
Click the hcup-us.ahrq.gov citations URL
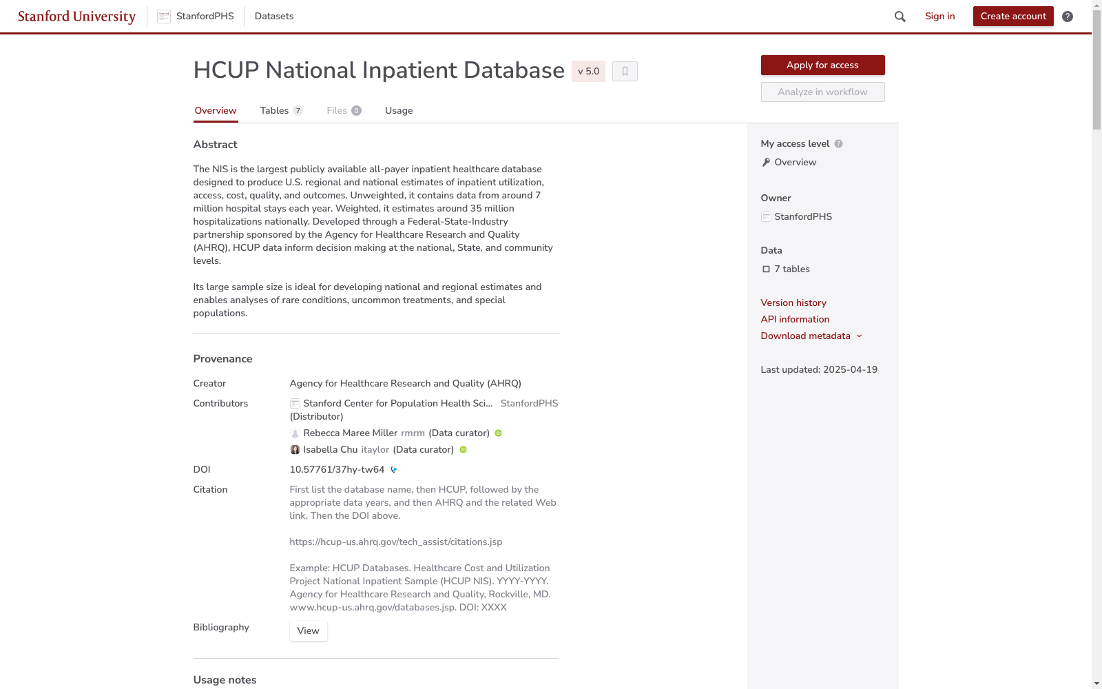(396, 542)
